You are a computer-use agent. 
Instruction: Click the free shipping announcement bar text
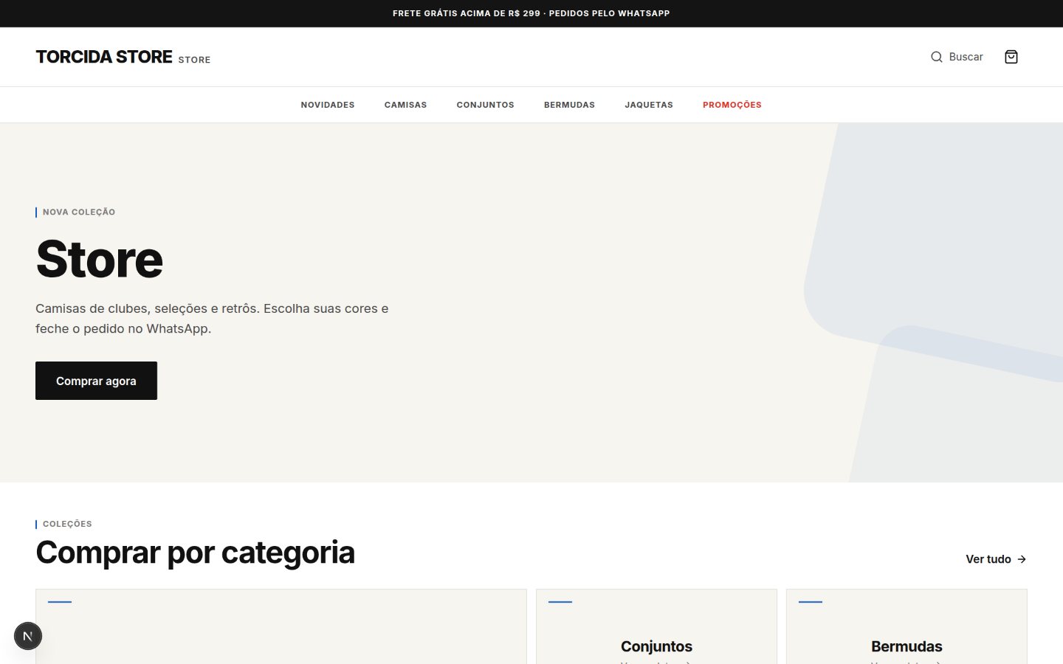tap(531, 13)
